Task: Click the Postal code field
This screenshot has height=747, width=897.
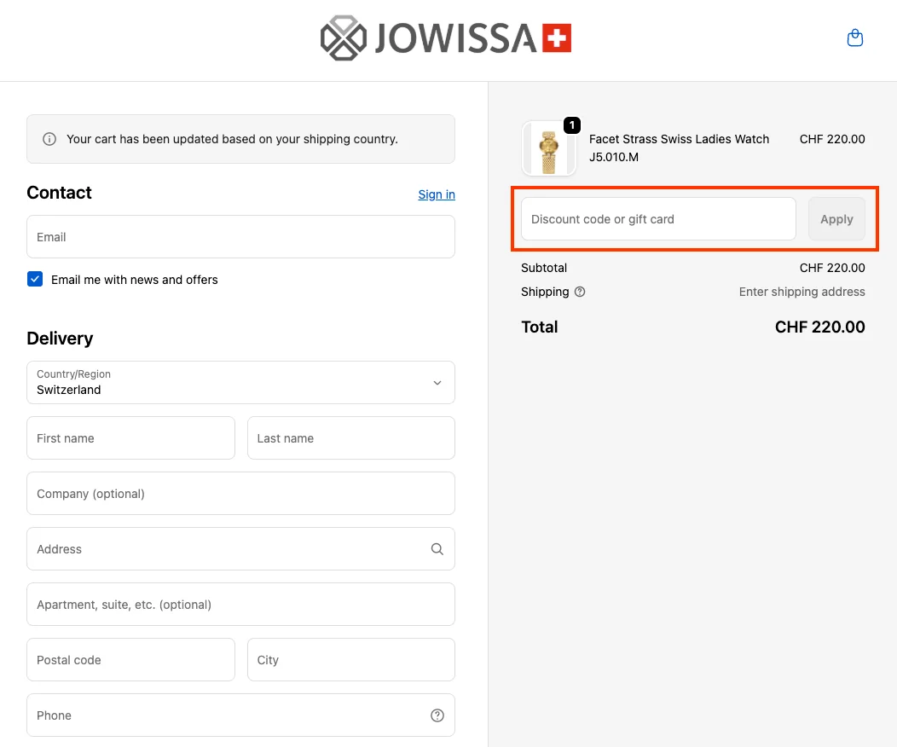Action: 130,659
